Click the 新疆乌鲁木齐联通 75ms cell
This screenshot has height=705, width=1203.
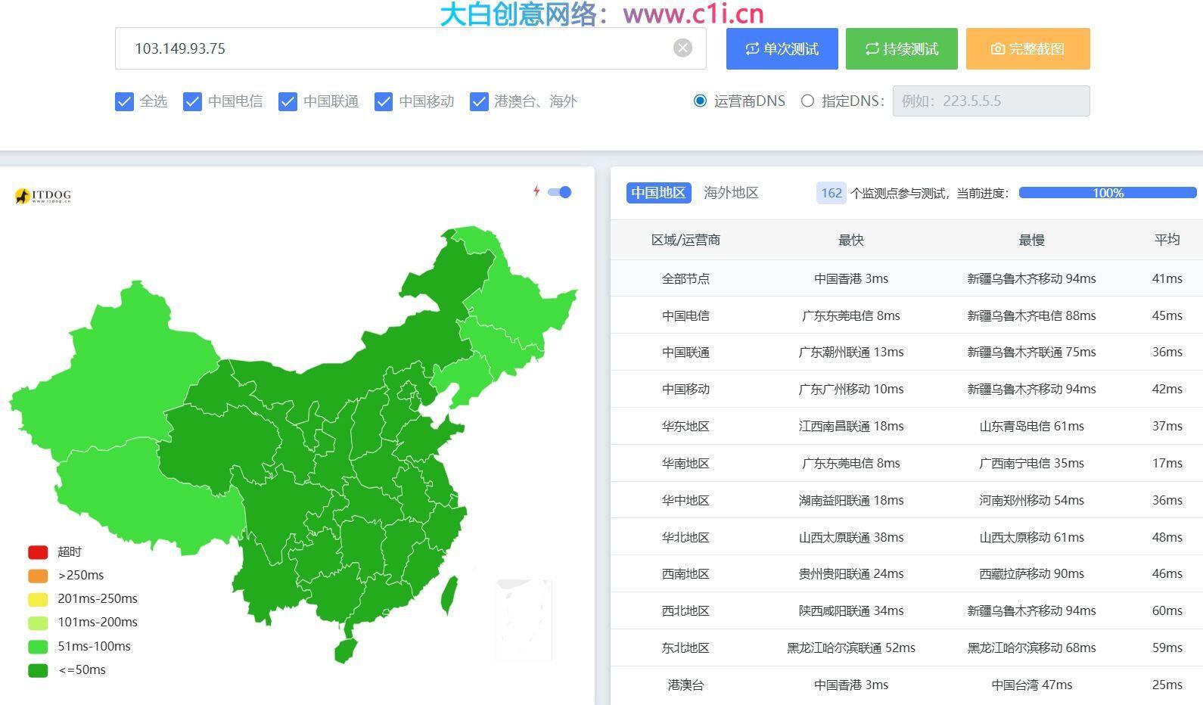coord(1031,352)
